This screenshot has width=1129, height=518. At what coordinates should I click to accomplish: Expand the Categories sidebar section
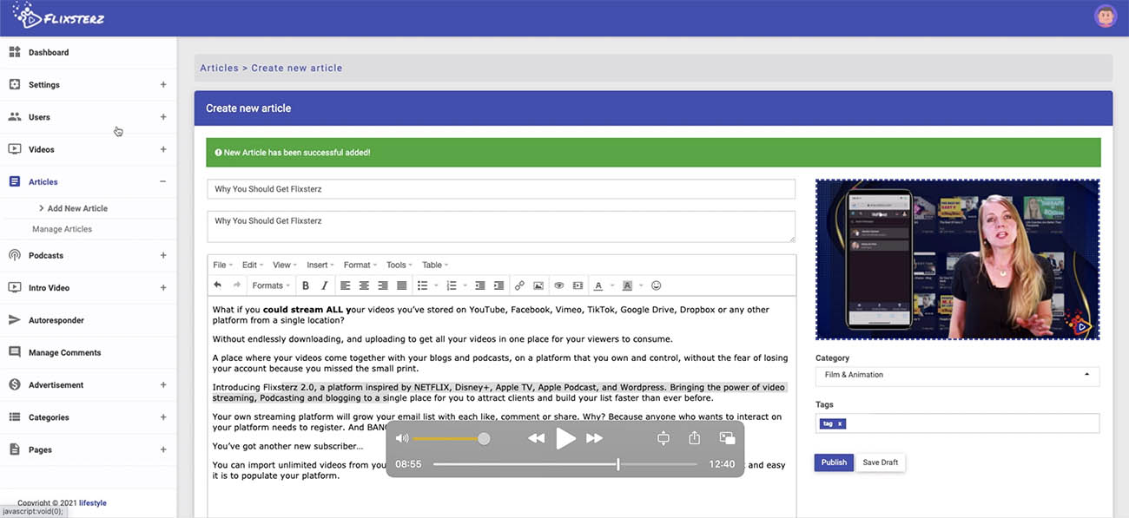(x=163, y=417)
